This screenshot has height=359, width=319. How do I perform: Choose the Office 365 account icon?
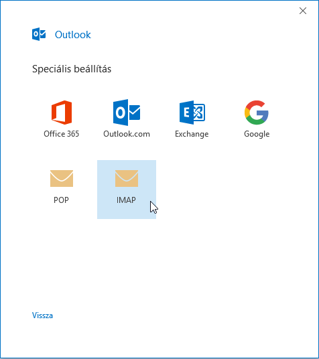click(x=62, y=113)
